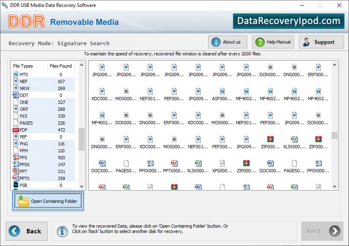Click the Files Found column header
Screen dimensions: 349x246
tap(61, 66)
